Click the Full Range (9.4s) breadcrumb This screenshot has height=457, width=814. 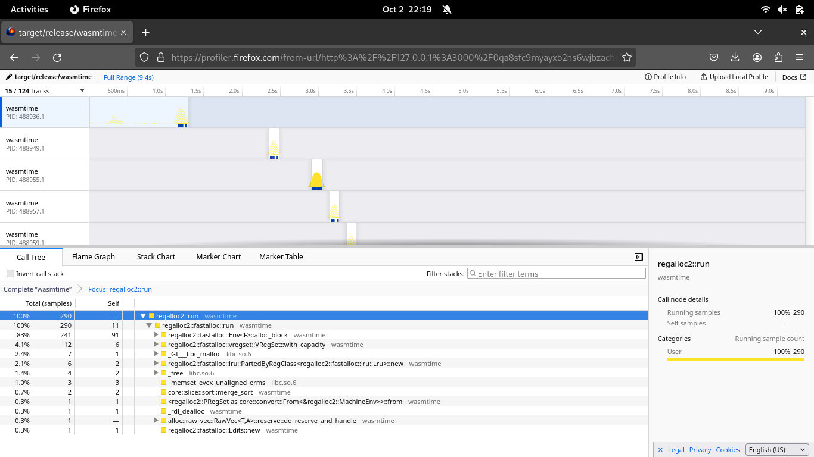(129, 77)
